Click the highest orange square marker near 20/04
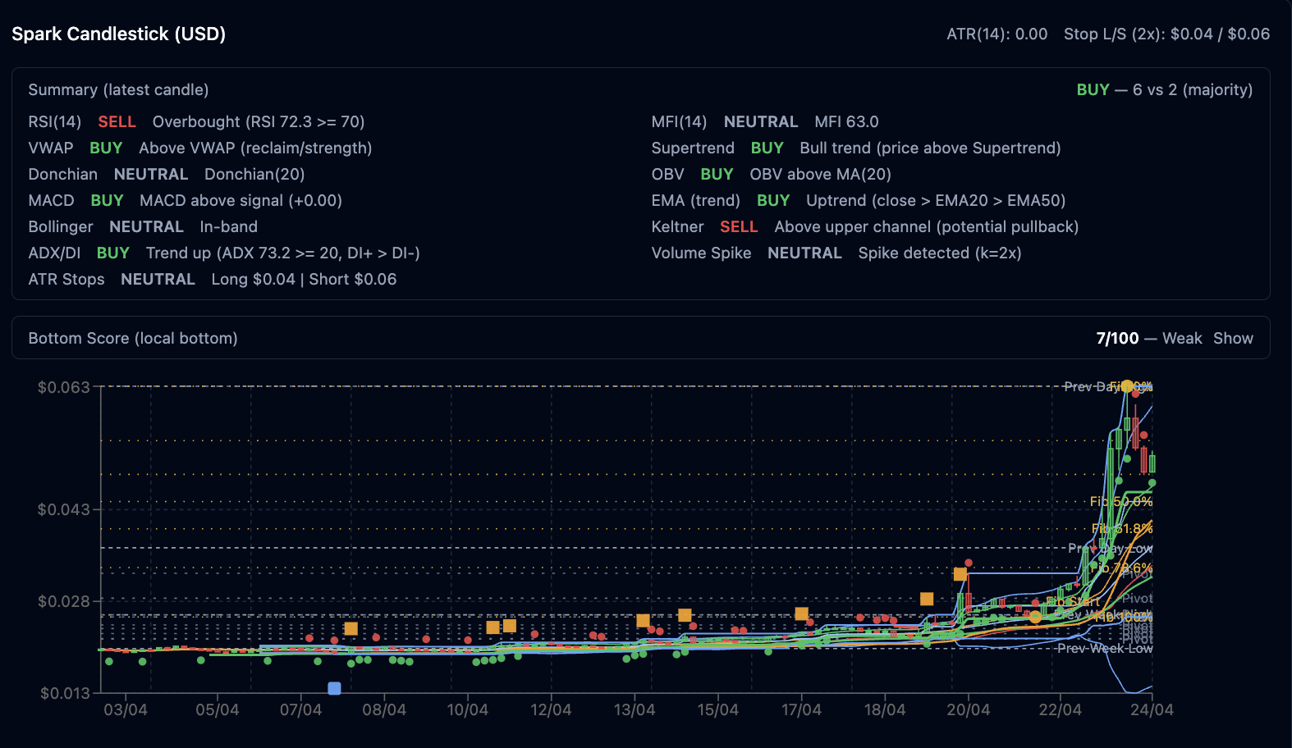The height and width of the screenshot is (748, 1292). coord(960,574)
